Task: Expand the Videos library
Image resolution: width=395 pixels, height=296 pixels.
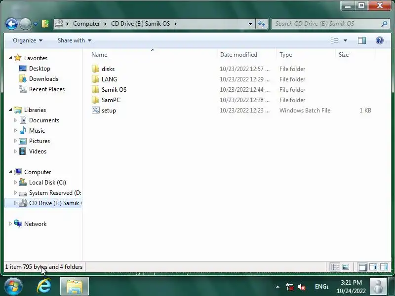Action: point(15,151)
